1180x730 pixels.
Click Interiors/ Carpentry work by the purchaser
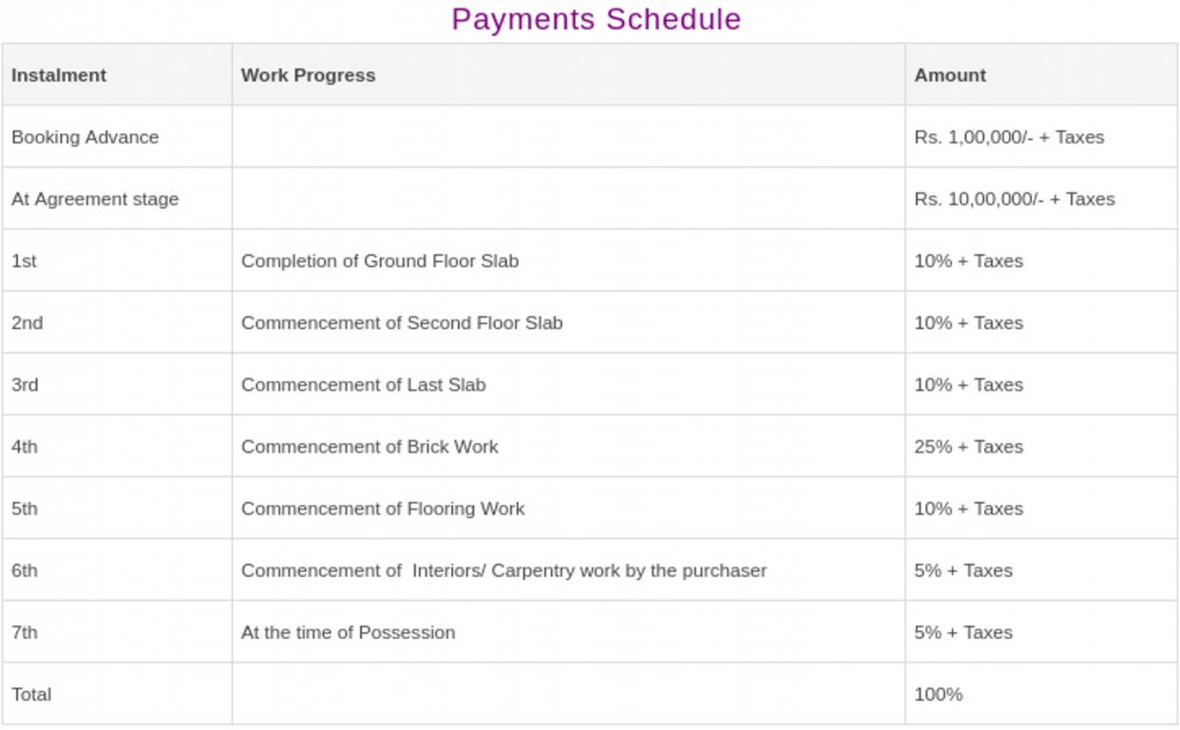pyautogui.click(x=589, y=570)
